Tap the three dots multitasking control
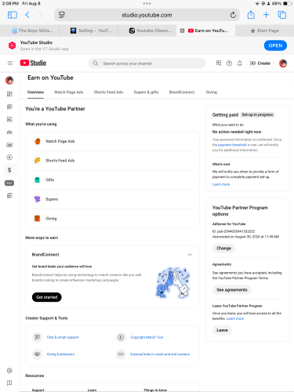 (x=147, y=3)
